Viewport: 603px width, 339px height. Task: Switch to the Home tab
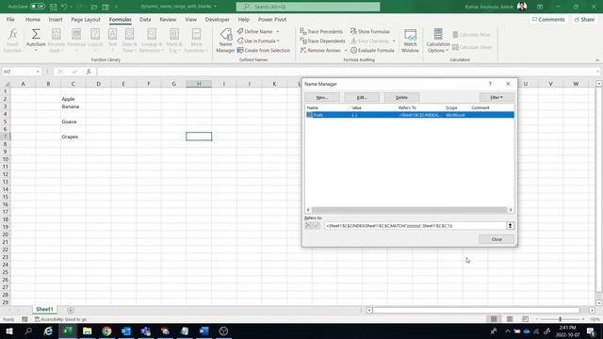coord(33,19)
